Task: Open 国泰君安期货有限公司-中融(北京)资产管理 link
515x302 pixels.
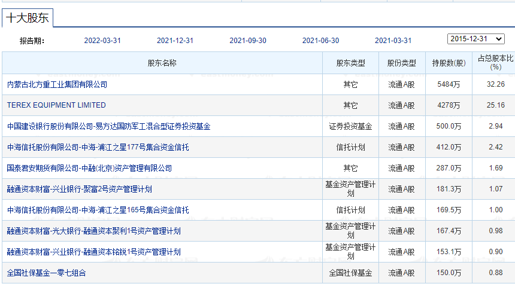Action: [89, 168]
